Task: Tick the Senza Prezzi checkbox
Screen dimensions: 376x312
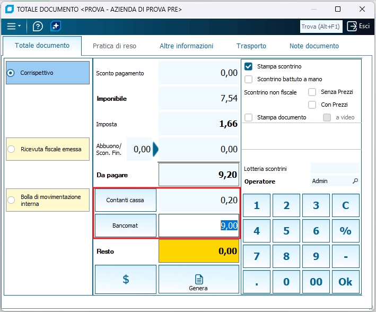Action: click(x=312, y=92)
